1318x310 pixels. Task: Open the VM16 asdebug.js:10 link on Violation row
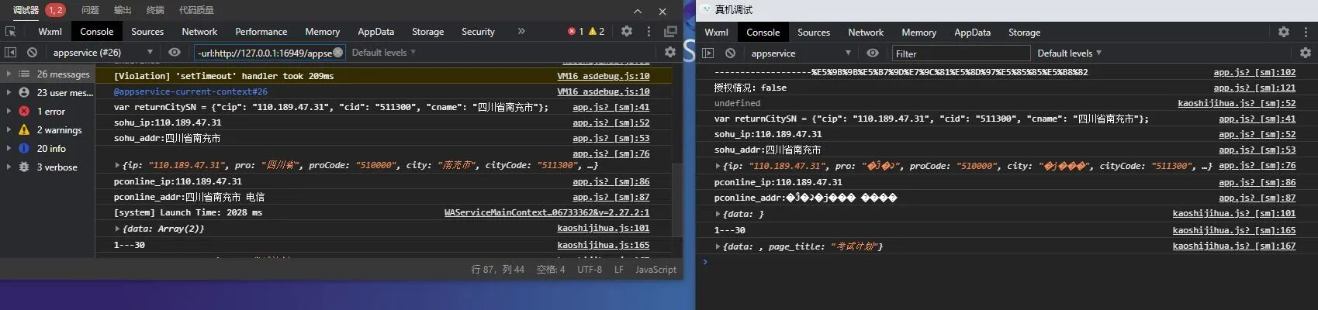tap(604, 76)
